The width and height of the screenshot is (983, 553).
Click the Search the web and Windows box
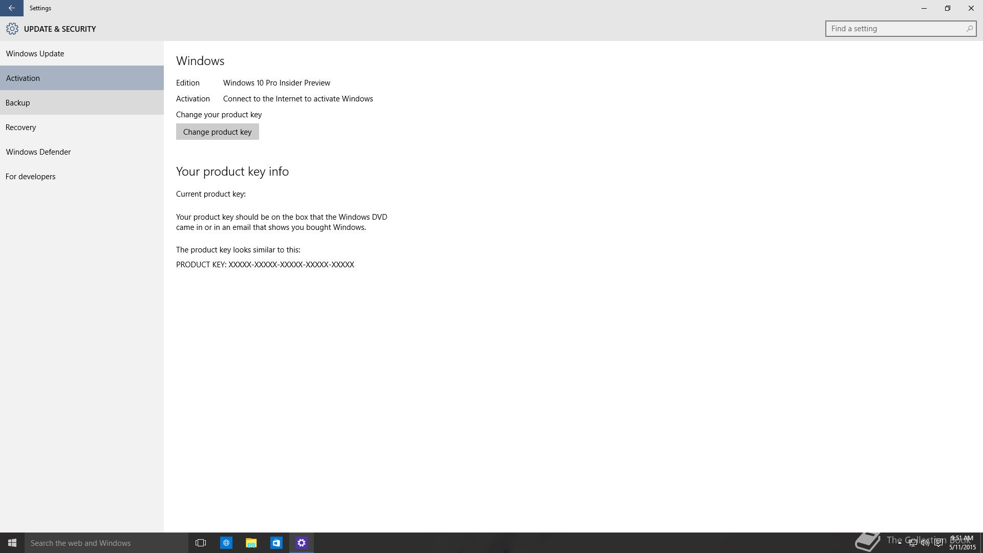[x=106, y=543]
